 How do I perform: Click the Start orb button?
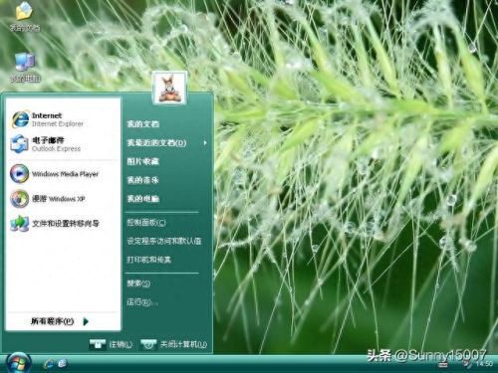(x=19, y=363)
